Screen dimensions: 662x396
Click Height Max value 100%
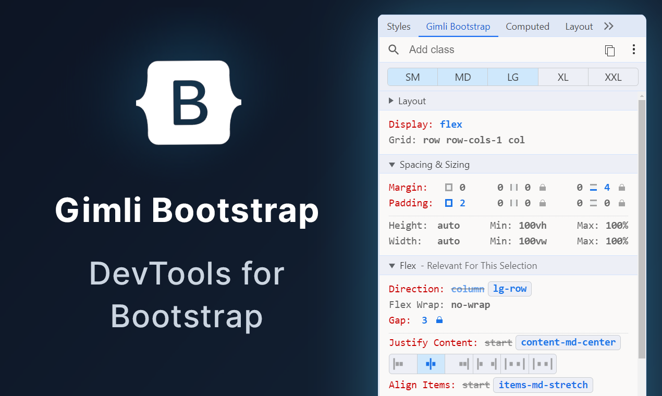(x=617, y=226)
